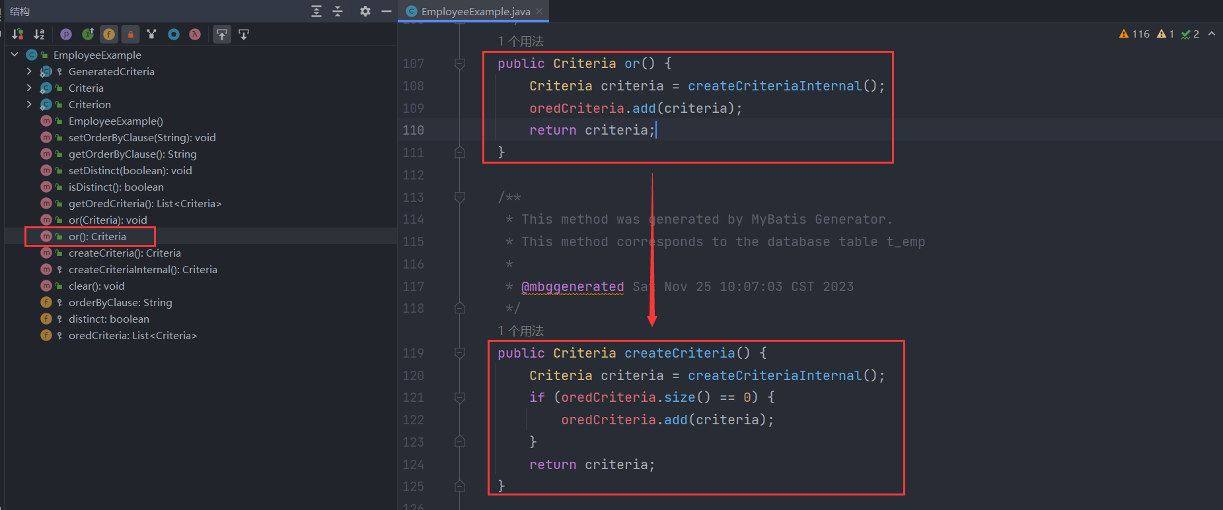The height and width of the screenshot is (510, 1223).
Task: Click createCriteriaInternal call on line 108
Action: [x=774, y=86]
